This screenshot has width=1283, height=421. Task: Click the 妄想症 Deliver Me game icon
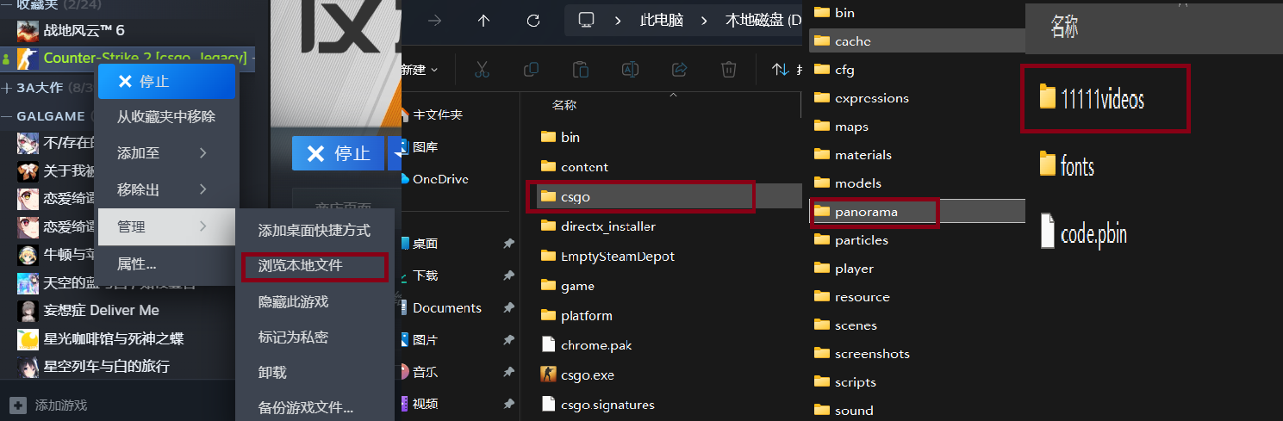pos(28,310)
